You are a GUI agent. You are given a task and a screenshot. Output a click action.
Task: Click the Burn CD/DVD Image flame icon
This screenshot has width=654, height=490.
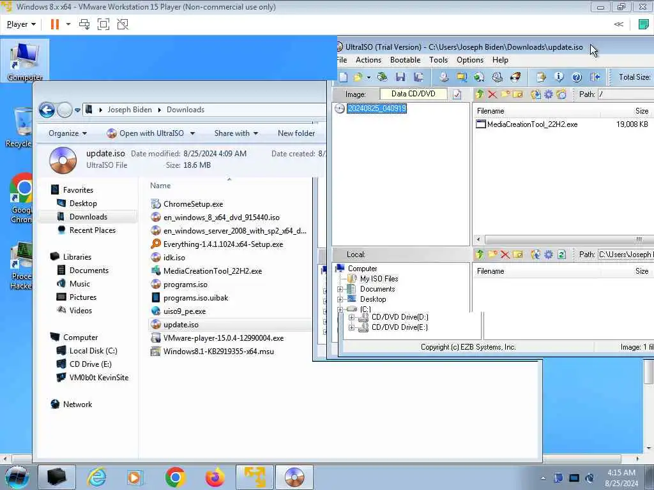[x=515, y=77]
